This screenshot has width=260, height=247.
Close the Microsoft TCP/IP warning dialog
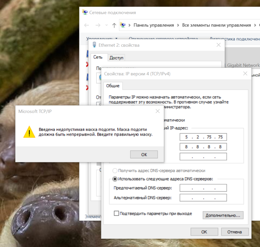point(157,111)
